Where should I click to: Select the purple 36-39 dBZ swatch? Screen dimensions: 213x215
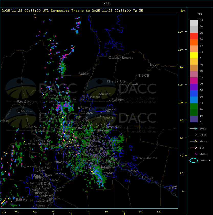194,87
